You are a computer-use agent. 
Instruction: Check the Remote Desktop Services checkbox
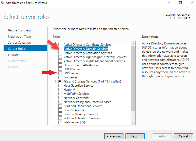pyautogui.click(x=60, y=114)
